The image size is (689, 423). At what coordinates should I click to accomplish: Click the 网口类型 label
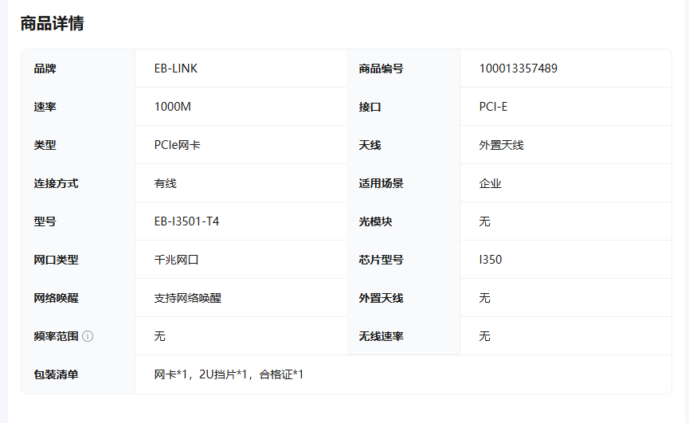point(56,260)
